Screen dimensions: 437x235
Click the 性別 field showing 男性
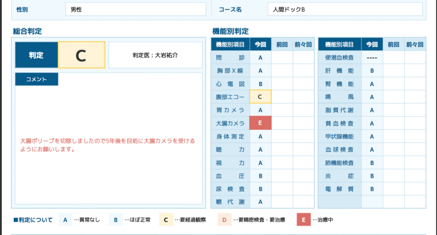(x=135, y=9)
